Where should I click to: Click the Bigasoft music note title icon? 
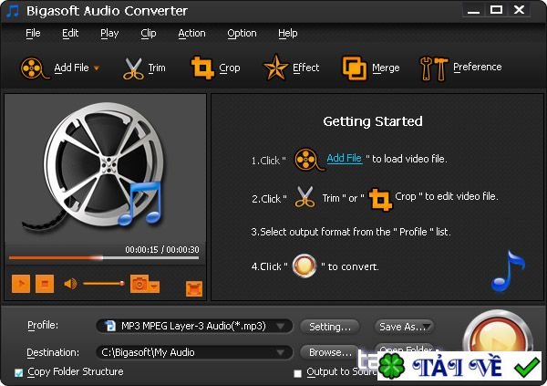coord(13,11)
